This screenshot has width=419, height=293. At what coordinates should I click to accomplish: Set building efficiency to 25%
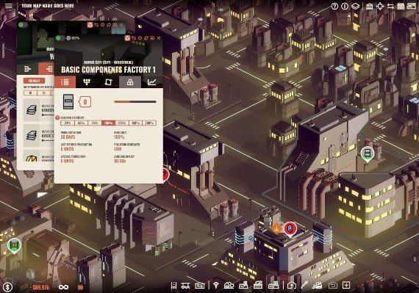point(68,123)
